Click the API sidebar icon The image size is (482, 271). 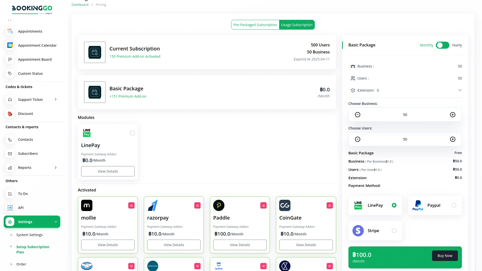(x=10, y=208)
